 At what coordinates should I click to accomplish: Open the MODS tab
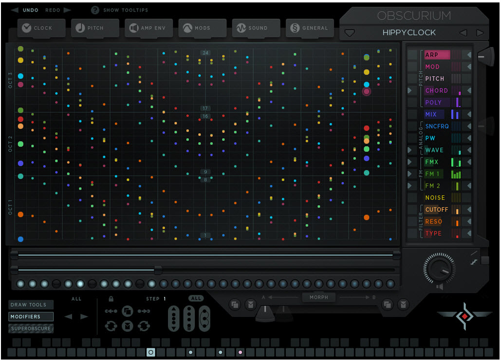(203, 28)
